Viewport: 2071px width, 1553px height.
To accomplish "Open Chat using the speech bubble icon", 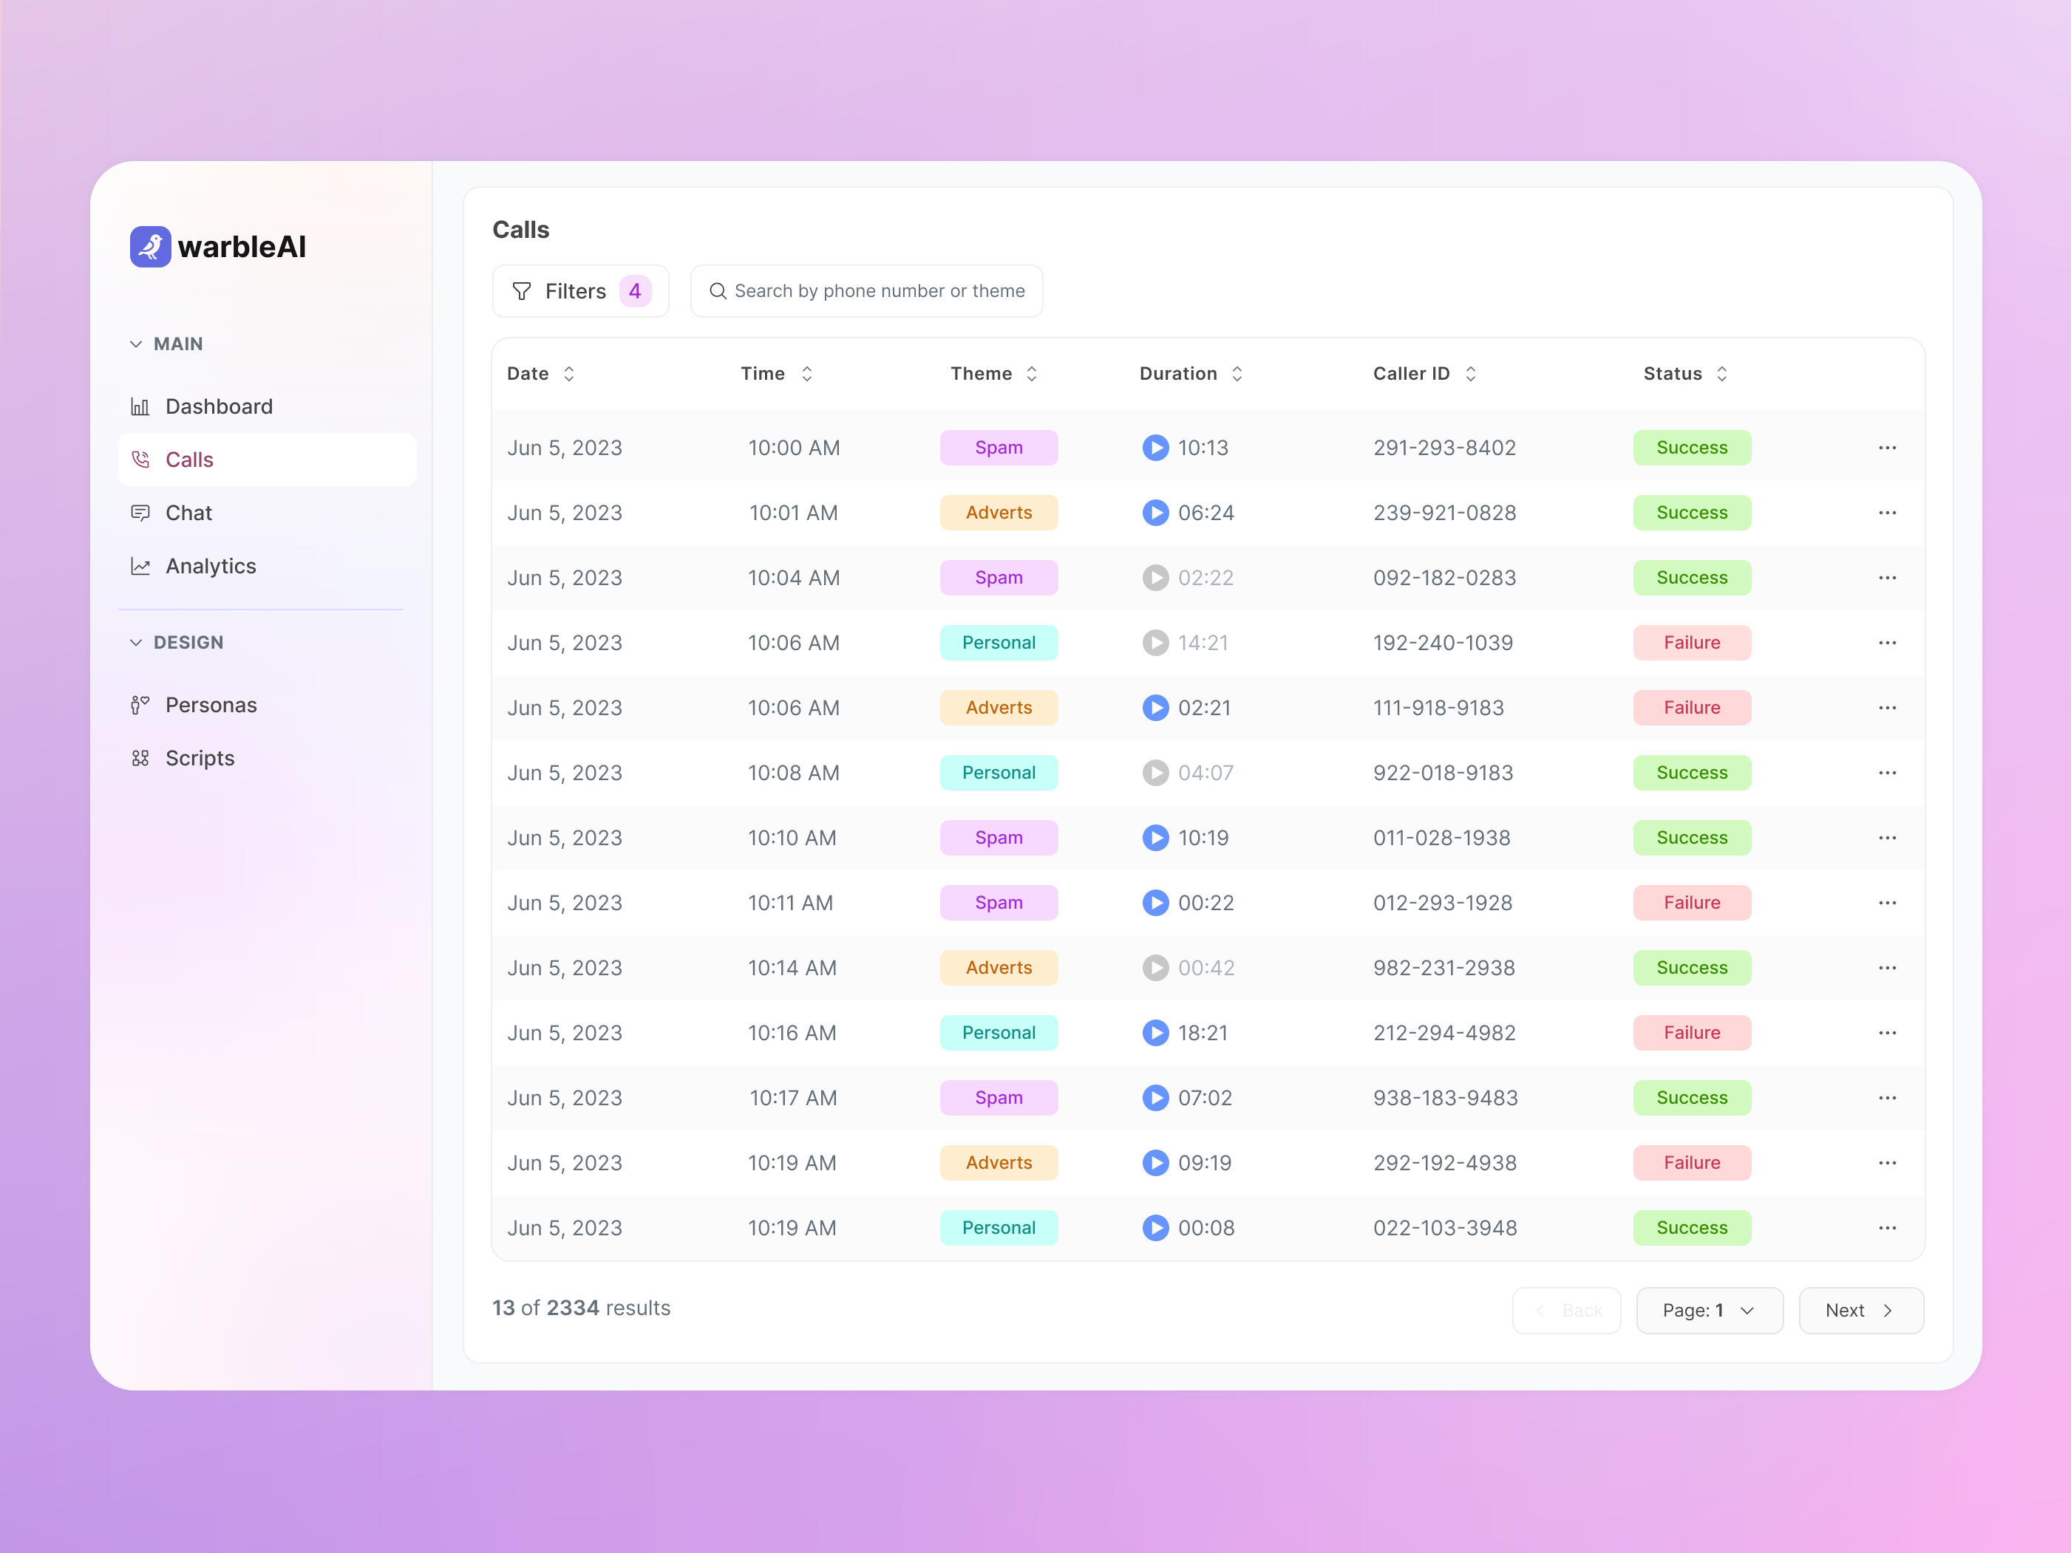I will click(x=141, y=512).
